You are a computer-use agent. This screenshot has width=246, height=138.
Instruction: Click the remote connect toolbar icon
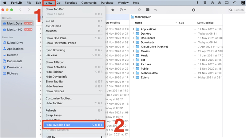156,10
